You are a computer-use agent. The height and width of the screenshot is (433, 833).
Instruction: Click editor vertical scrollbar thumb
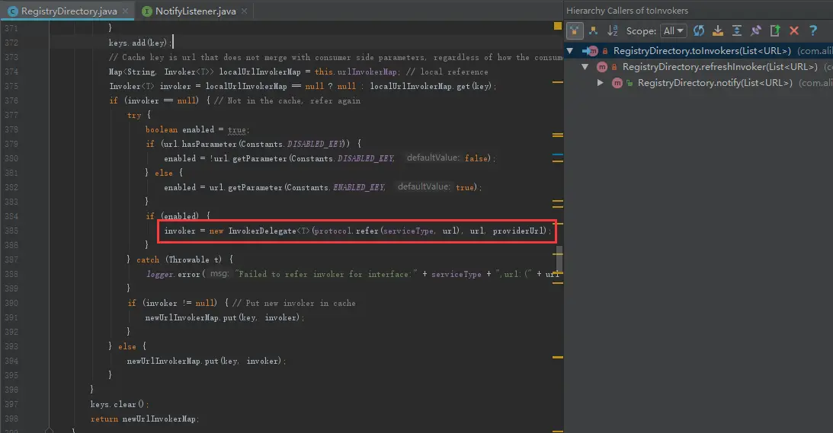(x=559, y=259)
